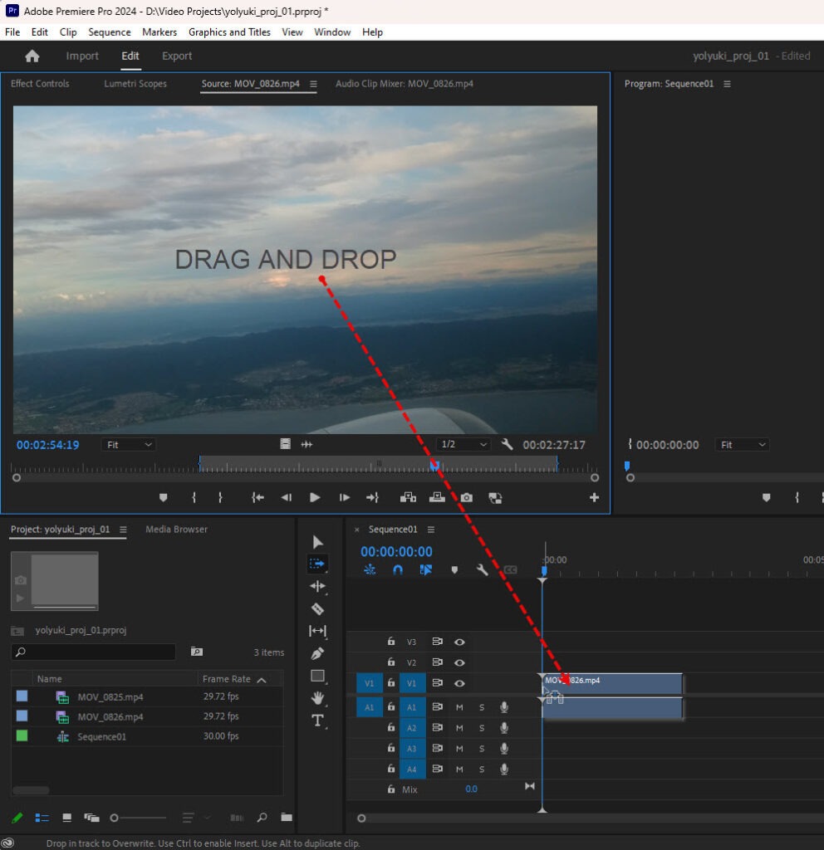Click the project panel search field
The height and width of the screenshot is (850, 824).
[94, 652]
